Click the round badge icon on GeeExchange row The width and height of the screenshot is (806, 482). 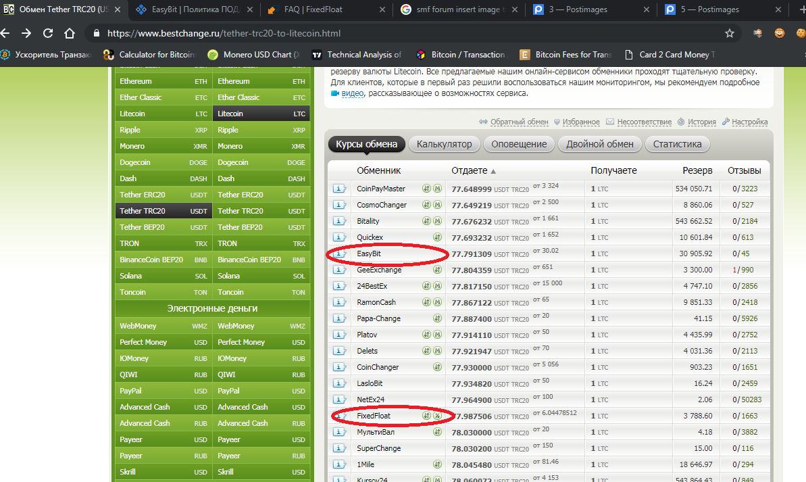click(x=437, y=270)
